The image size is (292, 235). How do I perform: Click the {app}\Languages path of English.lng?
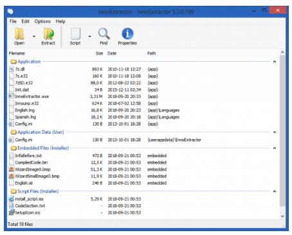[x=163, y=110]
